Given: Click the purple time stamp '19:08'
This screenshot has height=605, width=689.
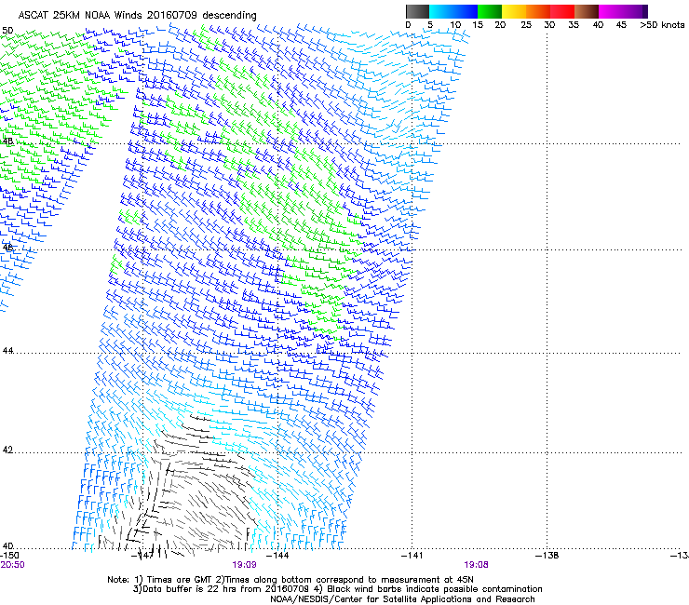Looking at the screenshot, I should coord(477,565).
